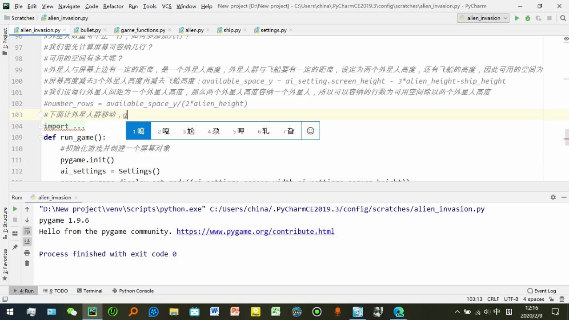The width and height of the screenshot is (569, 320).
Task: Start debugging with the bug icon
Action: pos(527,18)
